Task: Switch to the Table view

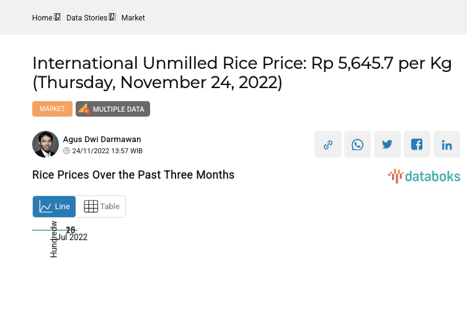Action: [101, 207]
